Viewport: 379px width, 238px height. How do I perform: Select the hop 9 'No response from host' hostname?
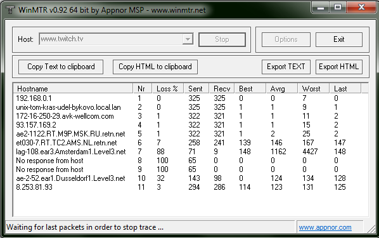49,169
